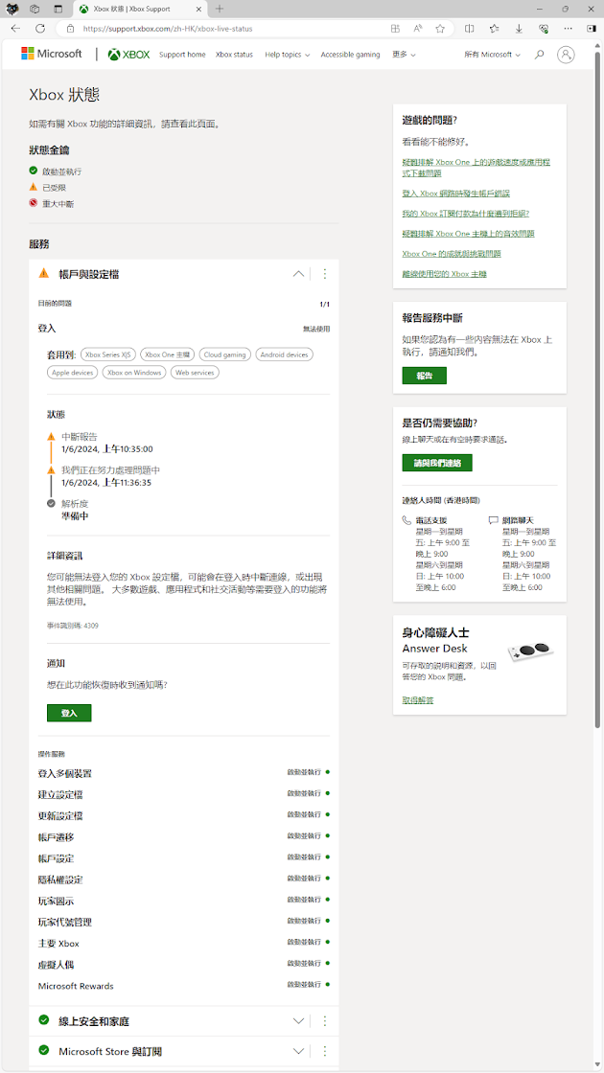Select the Xbox Support browser tab
Screen dimensions: 604x1073
click(x=140, y=9)
